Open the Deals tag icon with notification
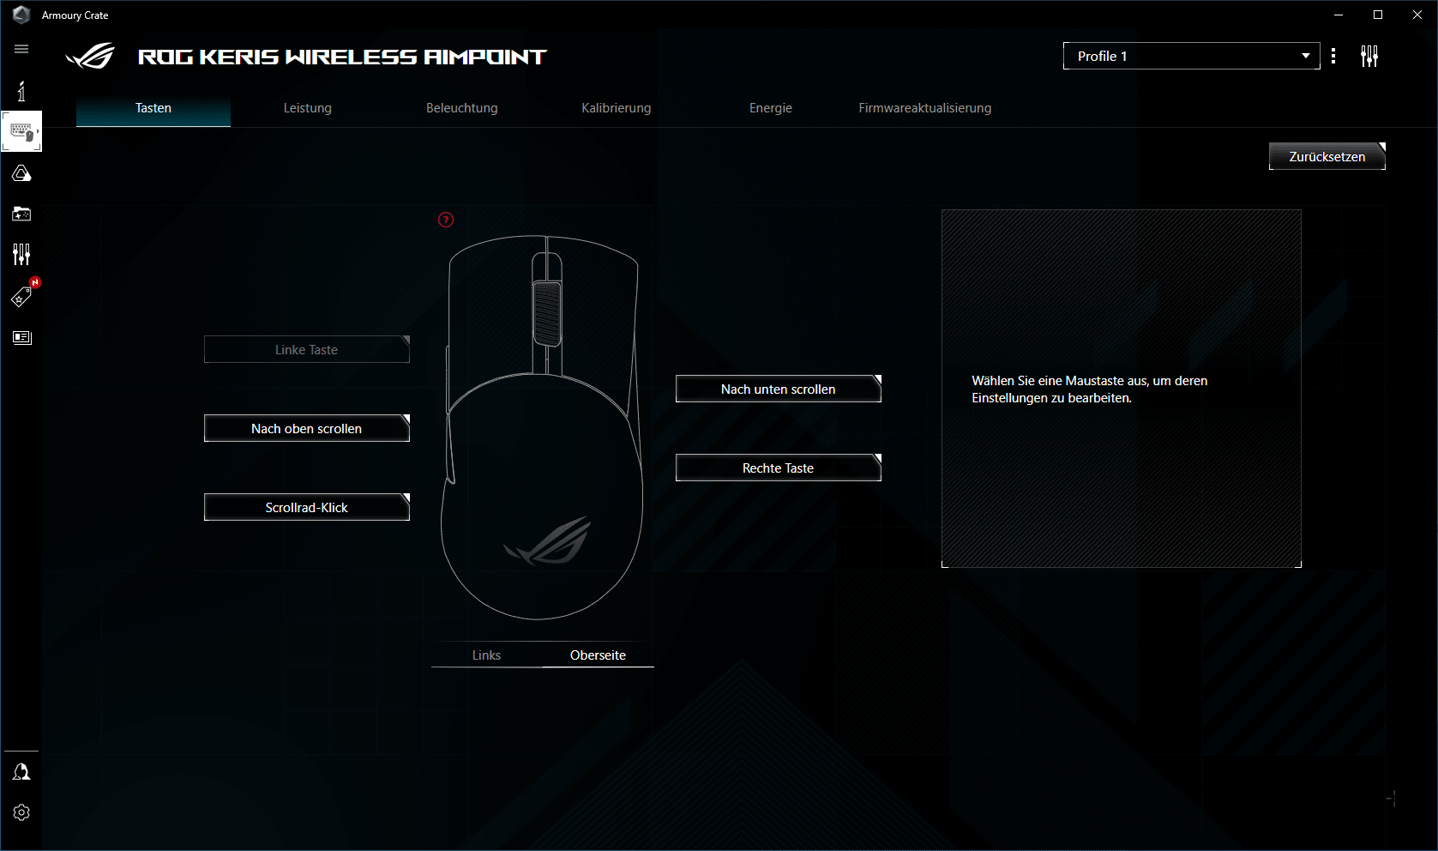Viewport: 1438px width, 851px height. (x=21, y=297)
